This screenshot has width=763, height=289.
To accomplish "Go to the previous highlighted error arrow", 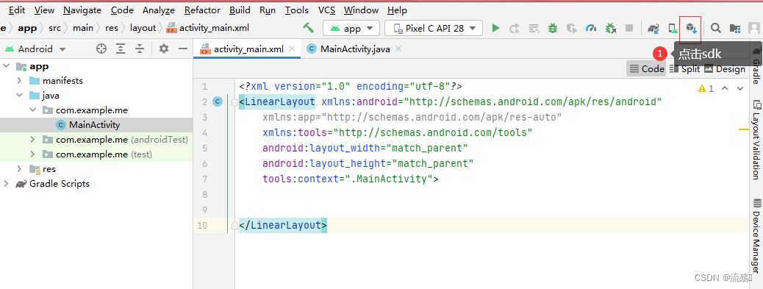I will click(725, 88).
